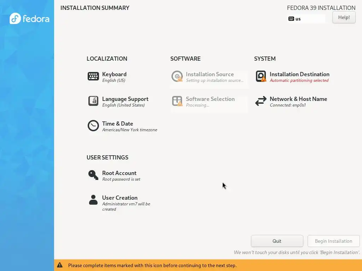The image size is (362, 271).
Task: Click the FEDORA 39 INSTALLATION title
Action: pyautogui.click(x=321, y=8)
